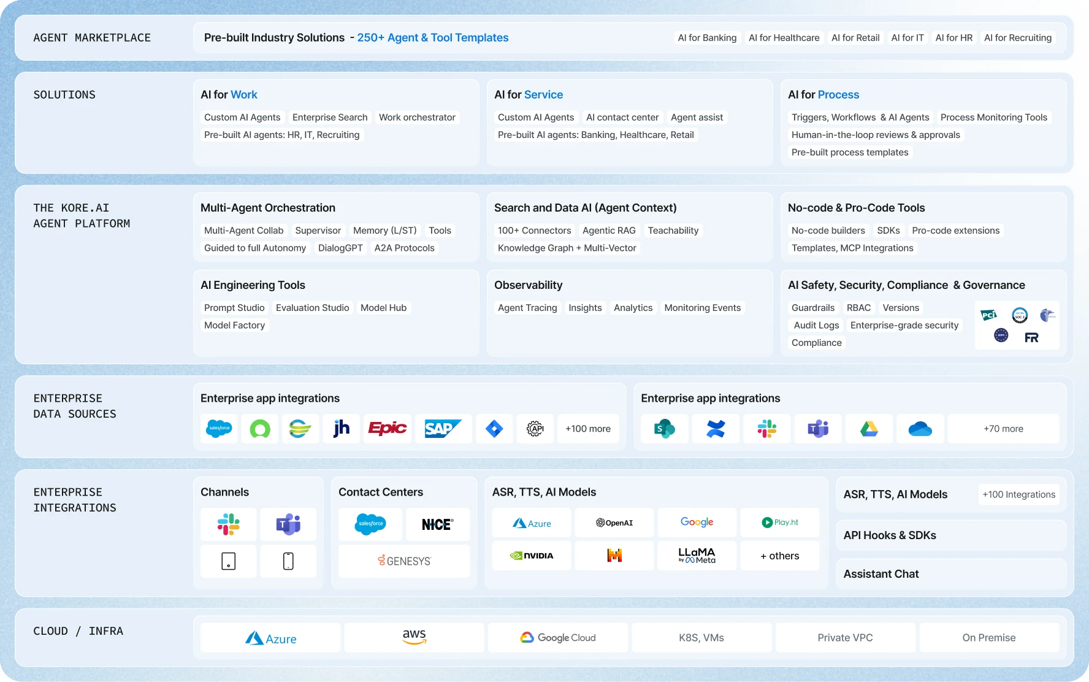
Task: Click the NVIDIA logo
Action: (x=532, y=556)
